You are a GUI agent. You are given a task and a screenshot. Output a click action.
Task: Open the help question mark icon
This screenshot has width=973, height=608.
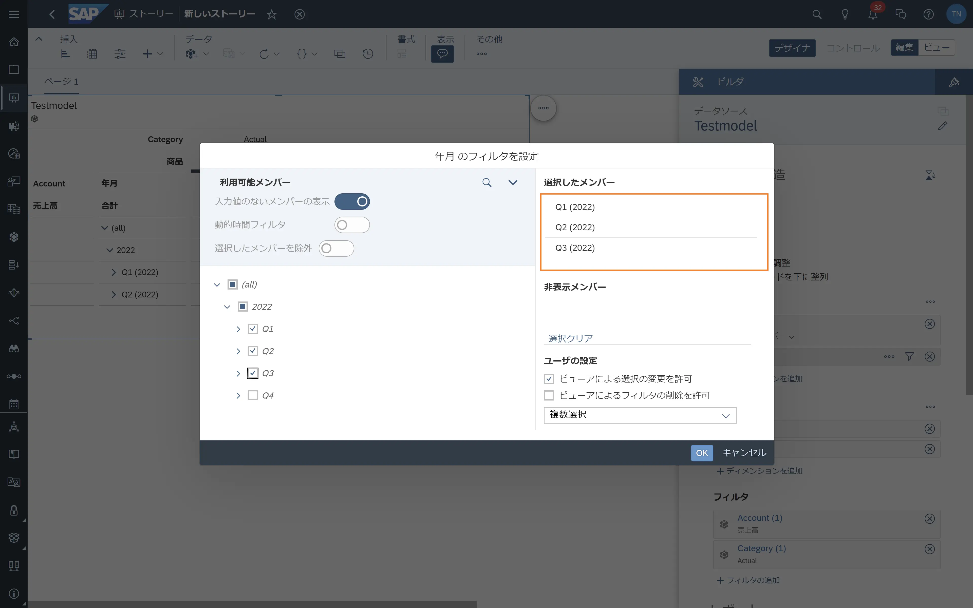coord(928,14)
